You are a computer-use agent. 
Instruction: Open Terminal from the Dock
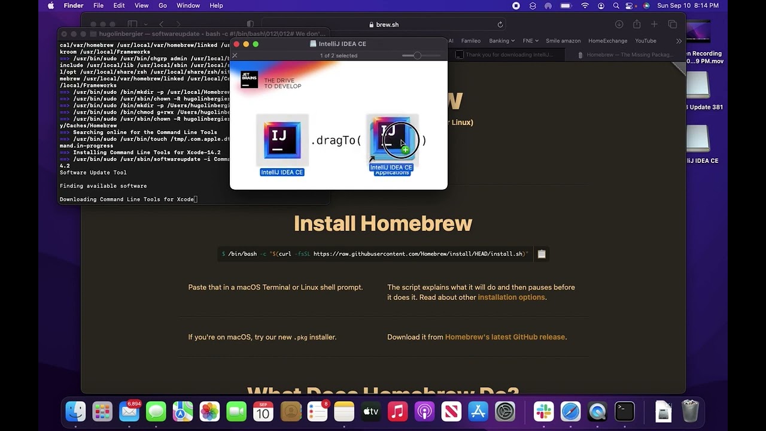(x=624, y=411)
